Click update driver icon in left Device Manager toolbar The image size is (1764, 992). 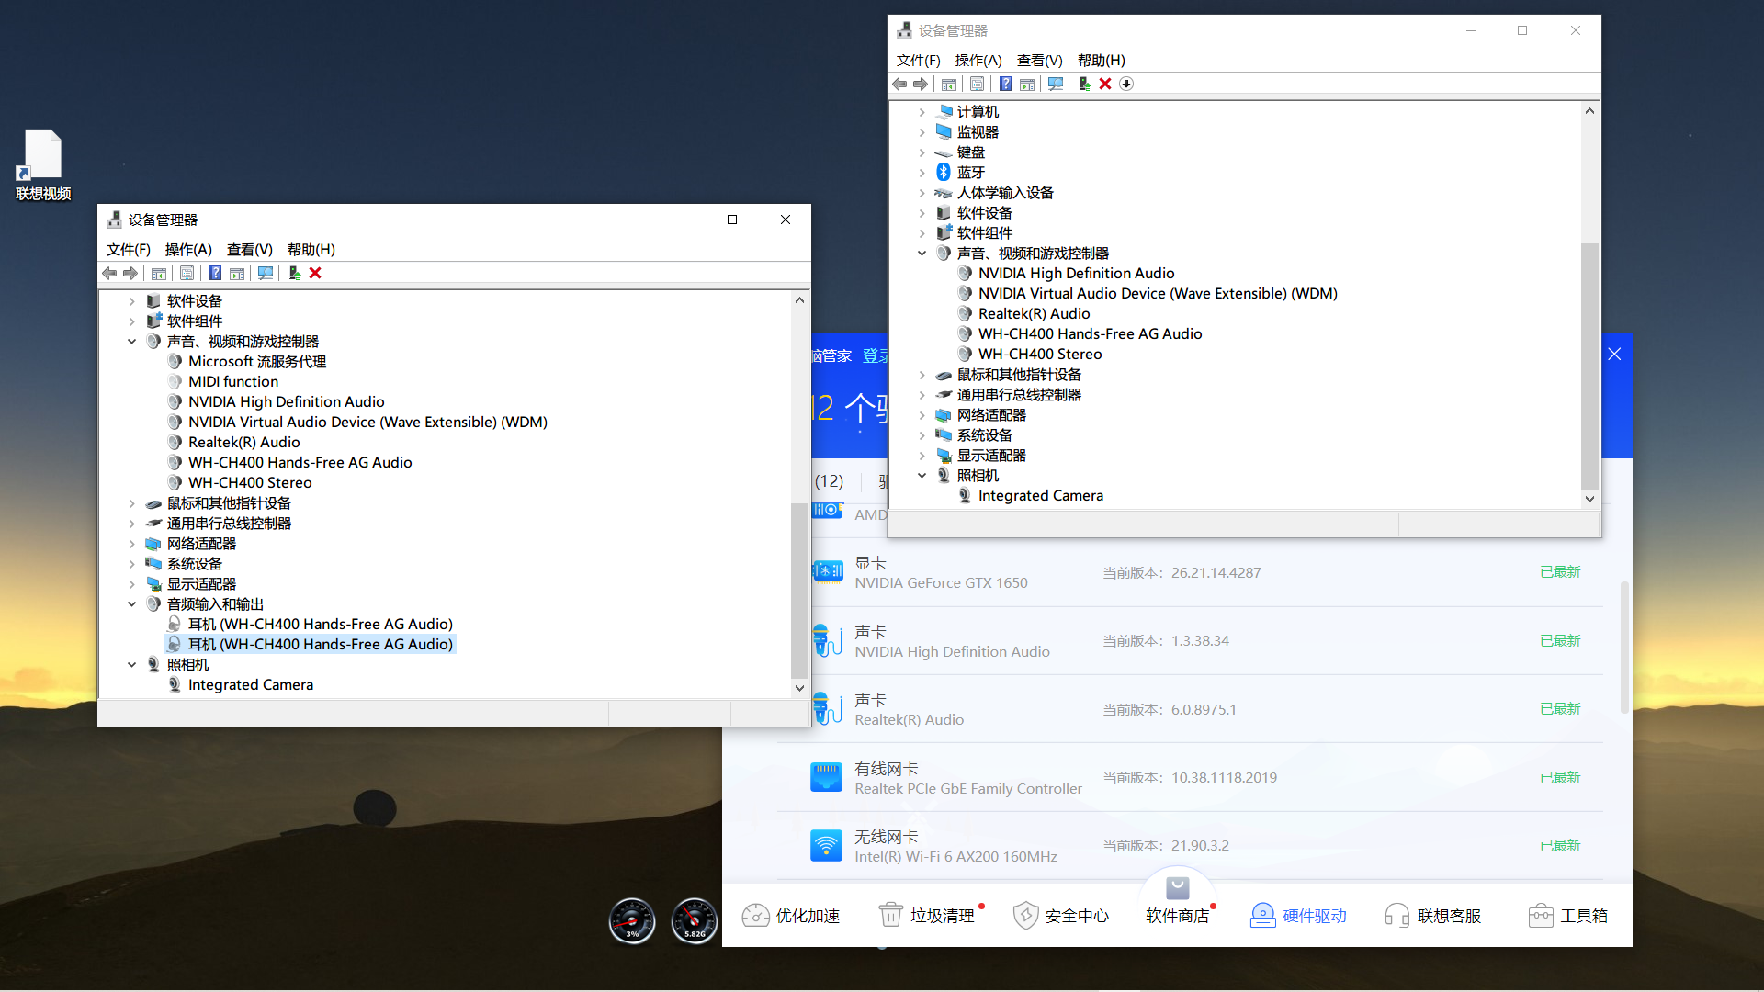[294, 273]
